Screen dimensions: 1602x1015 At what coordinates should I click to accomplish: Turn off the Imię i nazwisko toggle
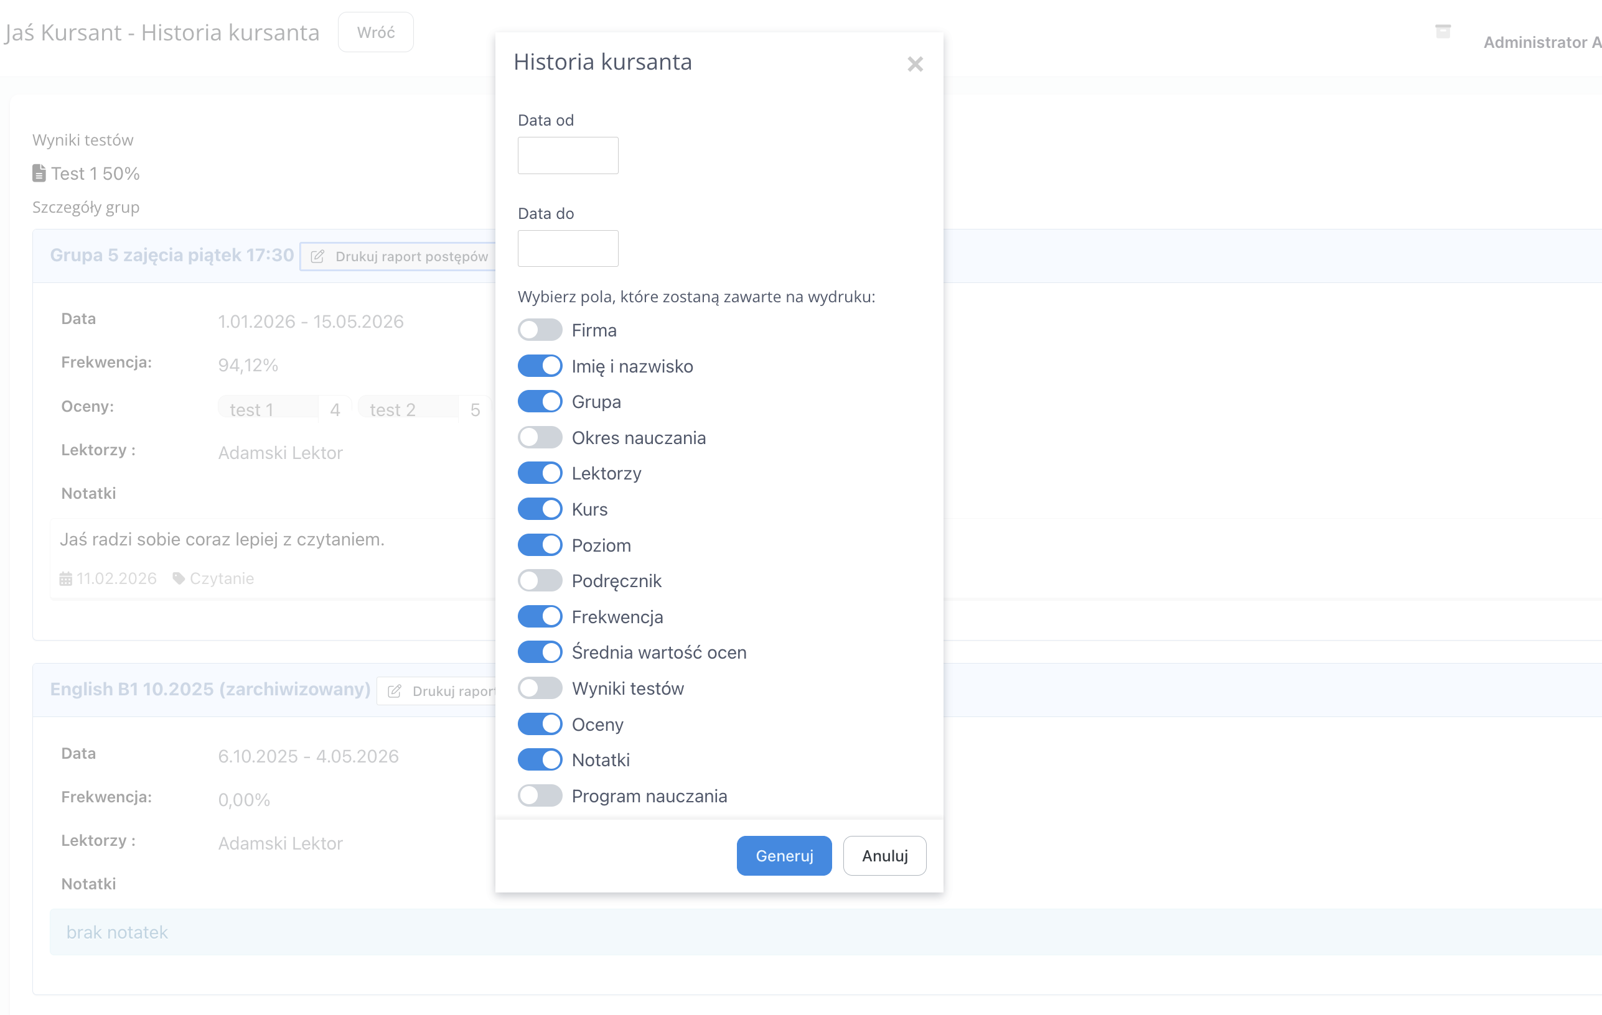coord(540,366)
